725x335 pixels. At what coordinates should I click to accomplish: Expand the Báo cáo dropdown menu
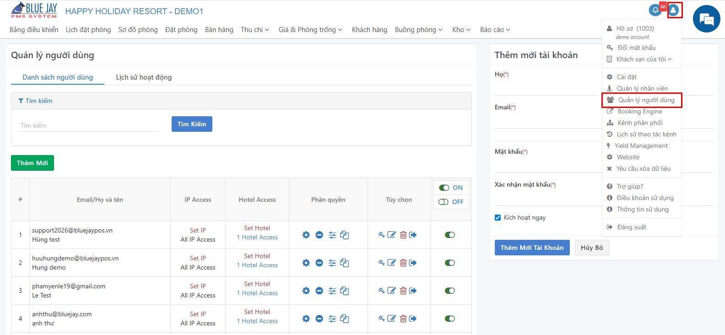click(495, 30)
